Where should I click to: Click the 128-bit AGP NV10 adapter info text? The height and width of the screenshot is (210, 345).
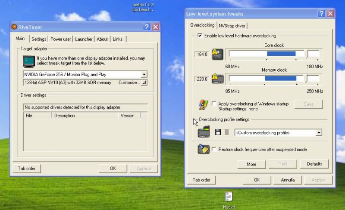click(68, 83)
